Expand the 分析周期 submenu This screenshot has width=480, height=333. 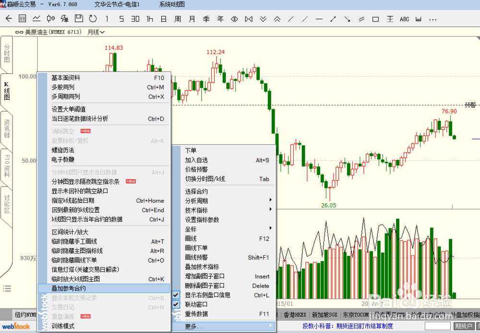[224, 201]
